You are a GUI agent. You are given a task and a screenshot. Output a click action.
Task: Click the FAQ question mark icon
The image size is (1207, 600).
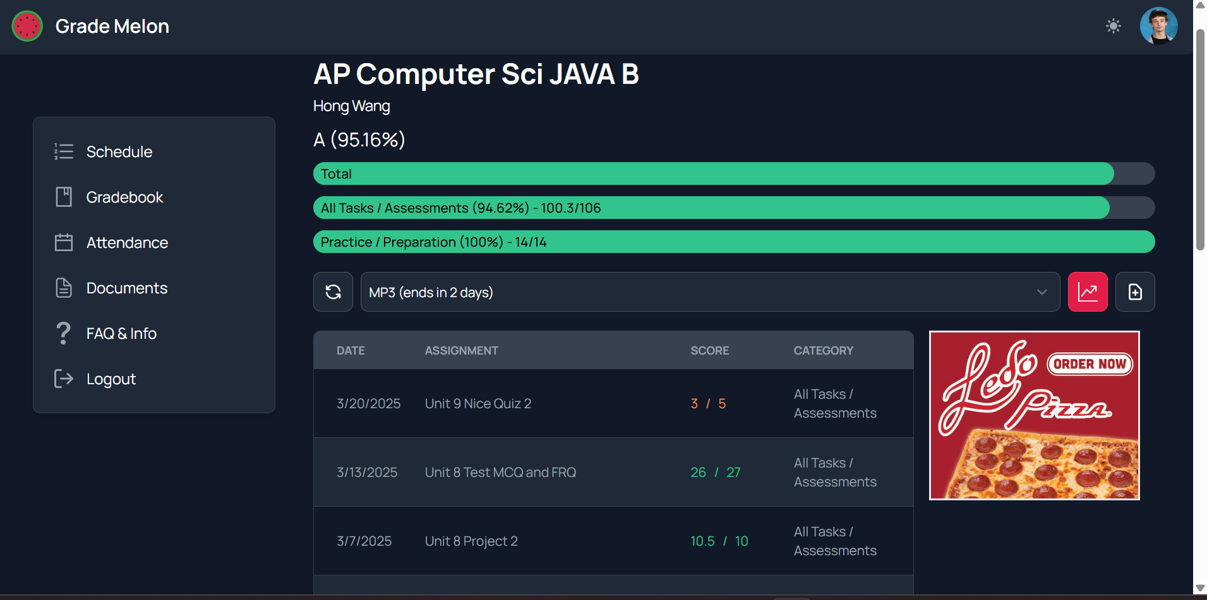tap(63, 333)
